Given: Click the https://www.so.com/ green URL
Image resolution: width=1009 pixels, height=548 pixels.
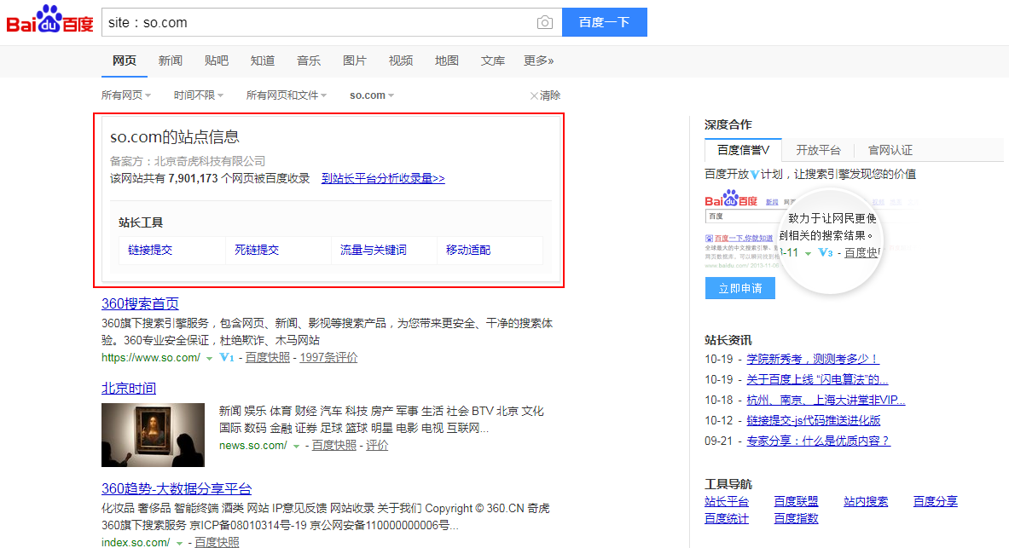Looking at the screenshot, I should click(151, 358).
